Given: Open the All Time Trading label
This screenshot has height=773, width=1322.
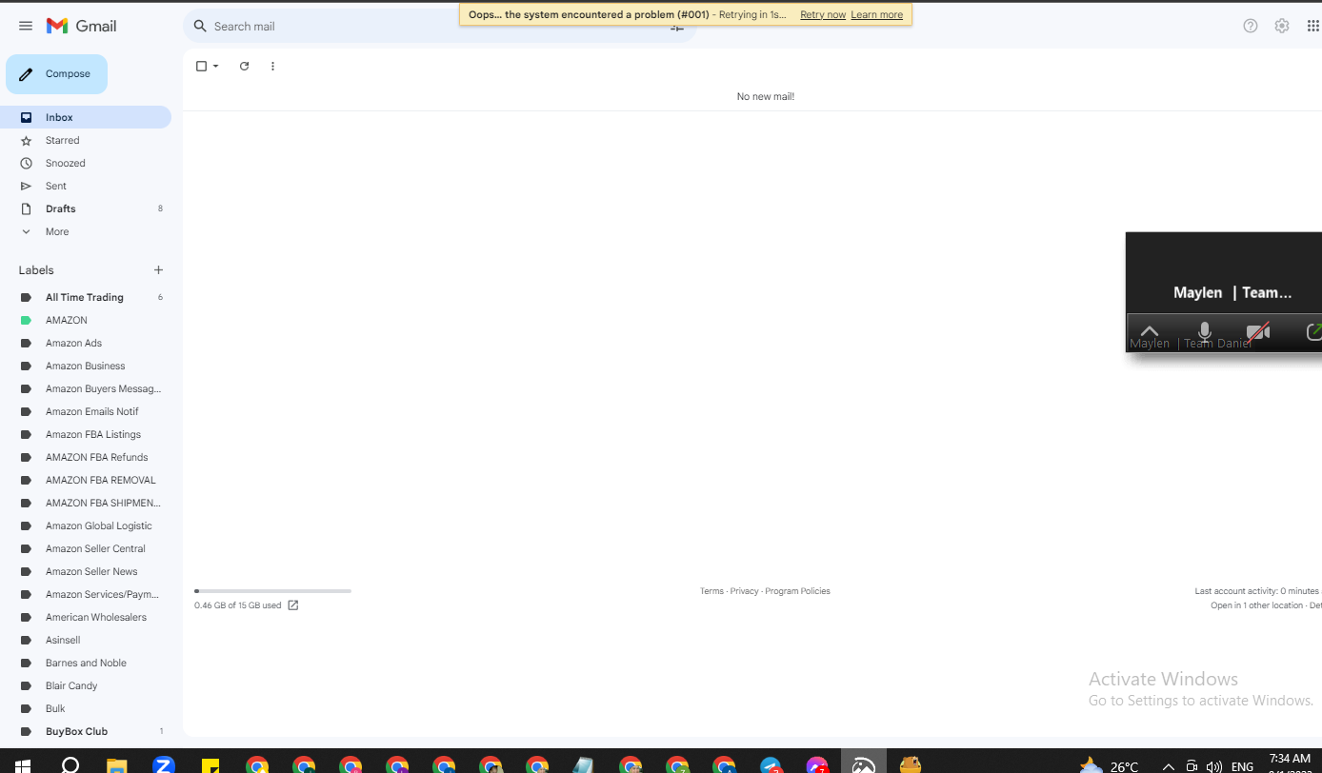Looking at the screenshot, I should [86, 297].
